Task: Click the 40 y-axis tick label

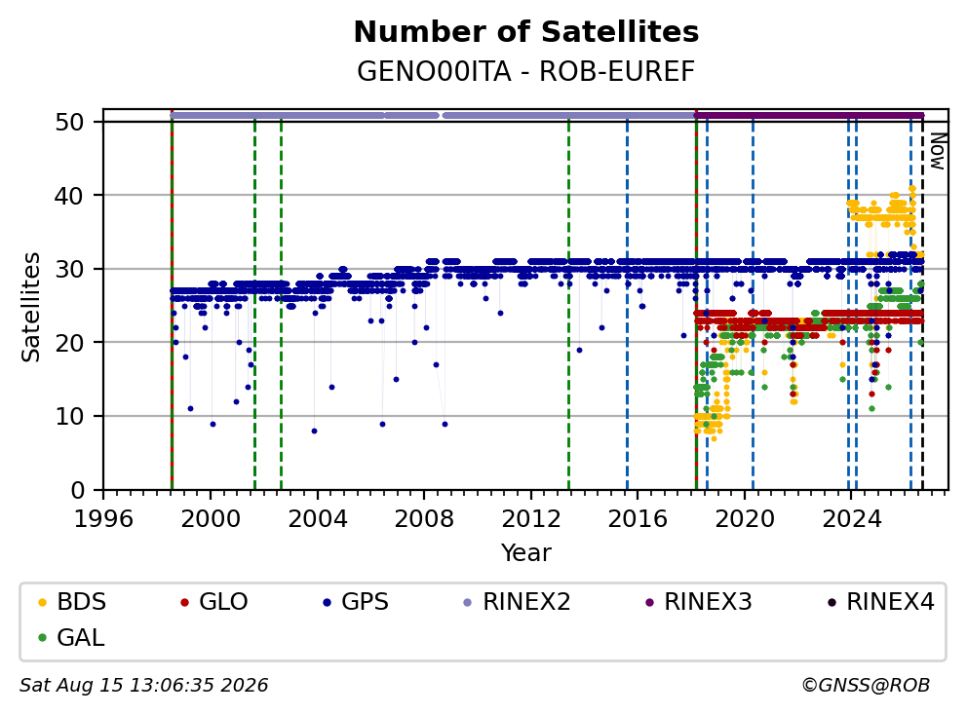Action: (x=69, y=196)
